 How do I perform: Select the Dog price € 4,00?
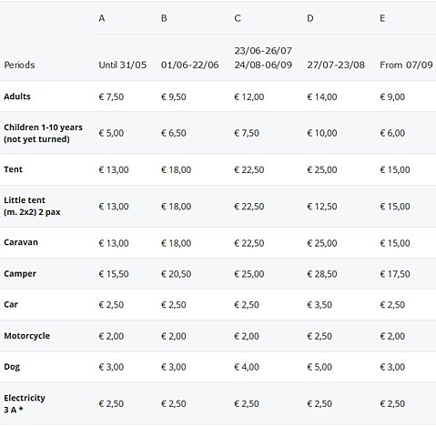click(247, 367)
